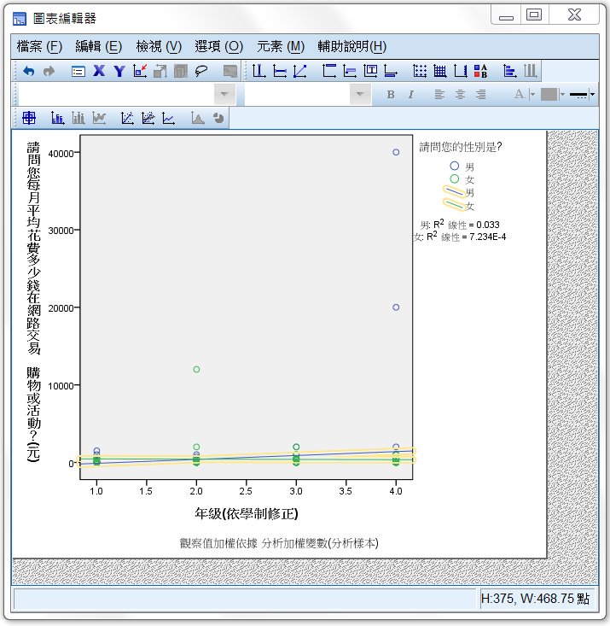The height and width of the screenshot is (626, 610).
Task: Click the data label mode crosshair icon
Action: tap(29, 118)
